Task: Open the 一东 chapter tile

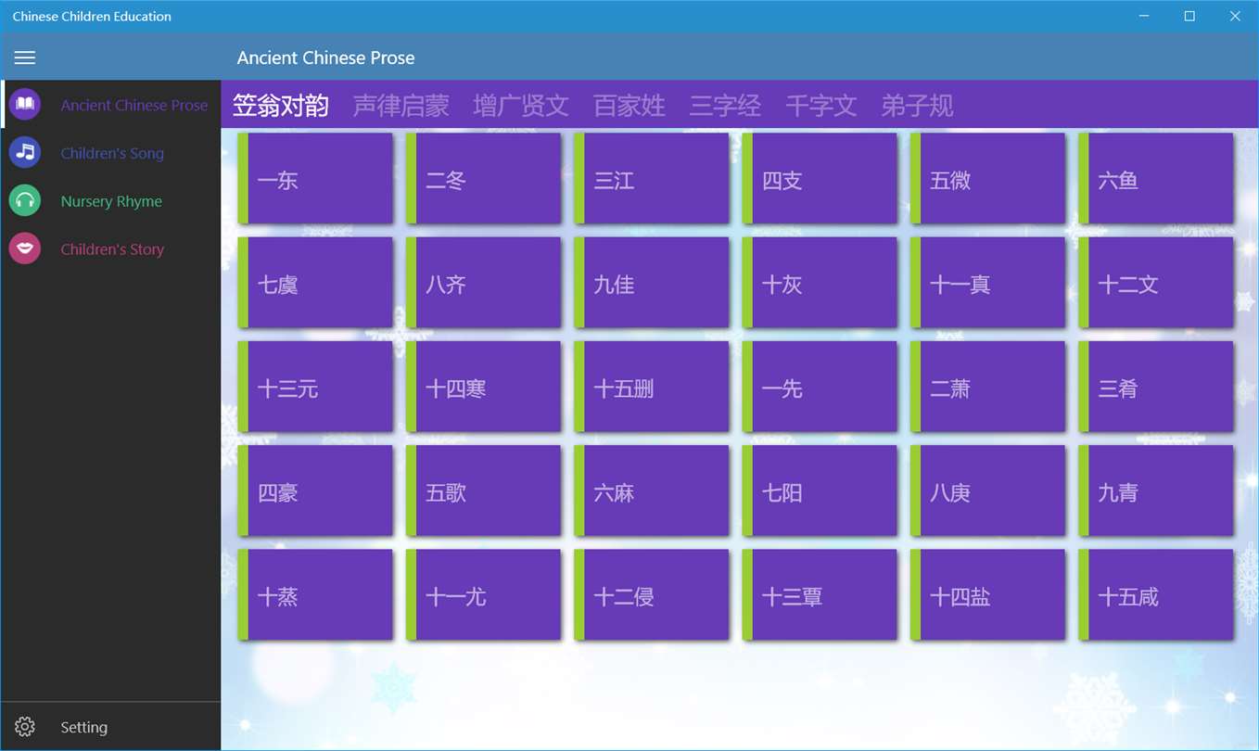Action: coord(315,178)
